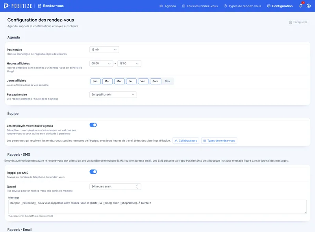Viewport: 315px width, 232px height.
Task: Click the Positize logo
Action: (18, 6)
